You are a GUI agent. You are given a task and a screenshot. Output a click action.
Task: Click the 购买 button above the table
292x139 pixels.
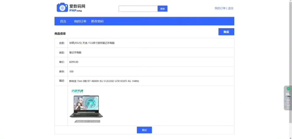click(x=226, y=32)
